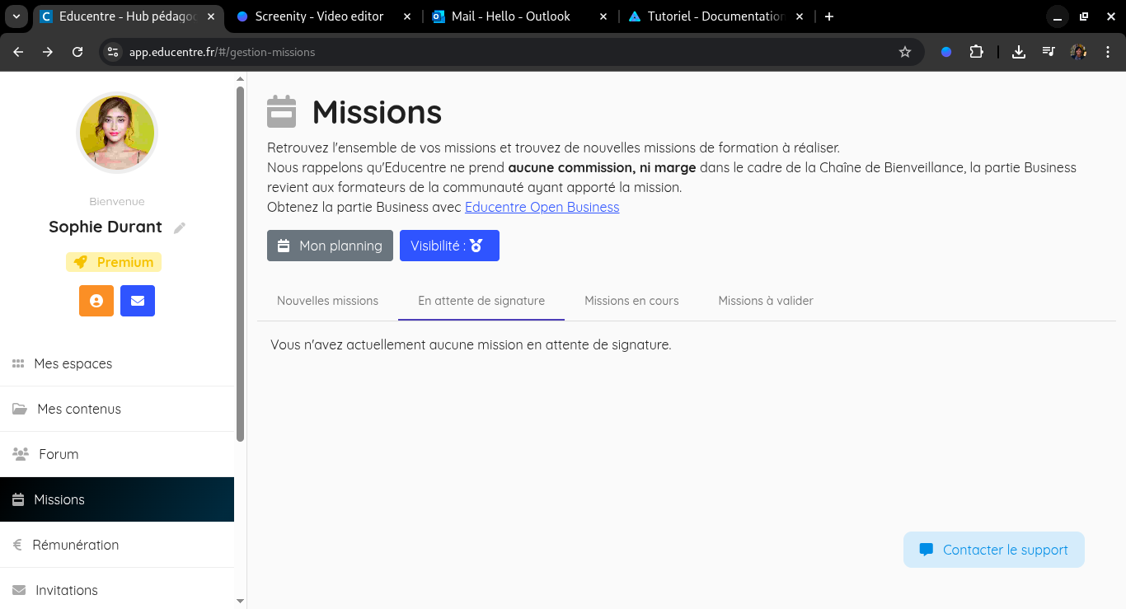Click the large calendar icon beside Missions heading
This screenshot has height=609, width=1126.
click(281, 112)
